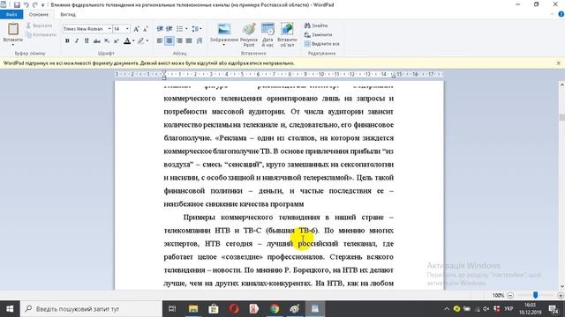The width and height of the screenshot is (565, 317).
Task: Collapse the ribbon with the chevron
Action: coord(553,14)
